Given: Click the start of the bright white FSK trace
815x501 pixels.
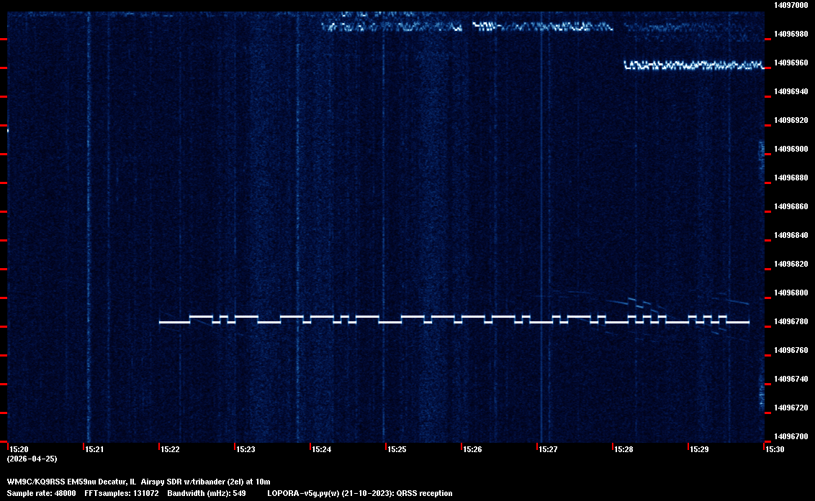Looking at the screenshot, I should [x=161, y=322].
